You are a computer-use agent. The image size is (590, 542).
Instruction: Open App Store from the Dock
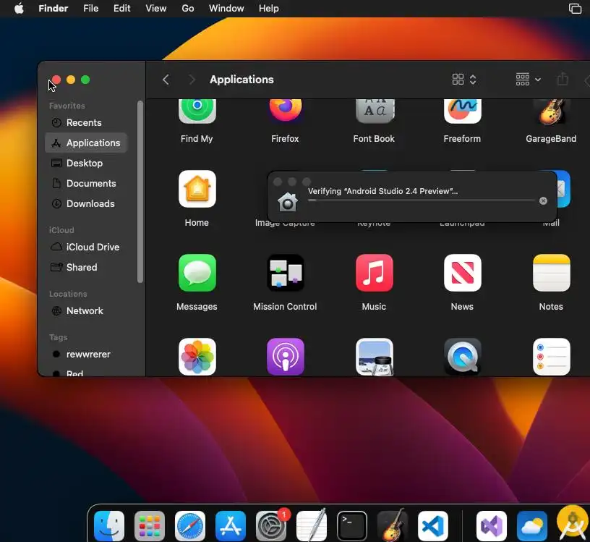(231, 526)
